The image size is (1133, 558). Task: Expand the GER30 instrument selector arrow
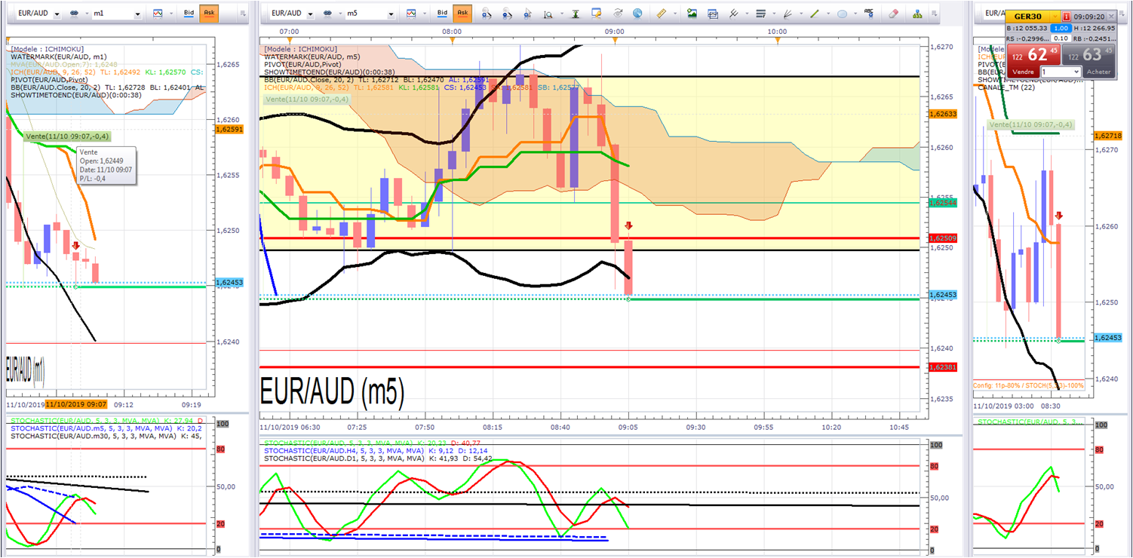[1055, 17]
